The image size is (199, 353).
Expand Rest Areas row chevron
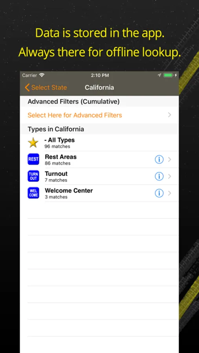point(170,159)
